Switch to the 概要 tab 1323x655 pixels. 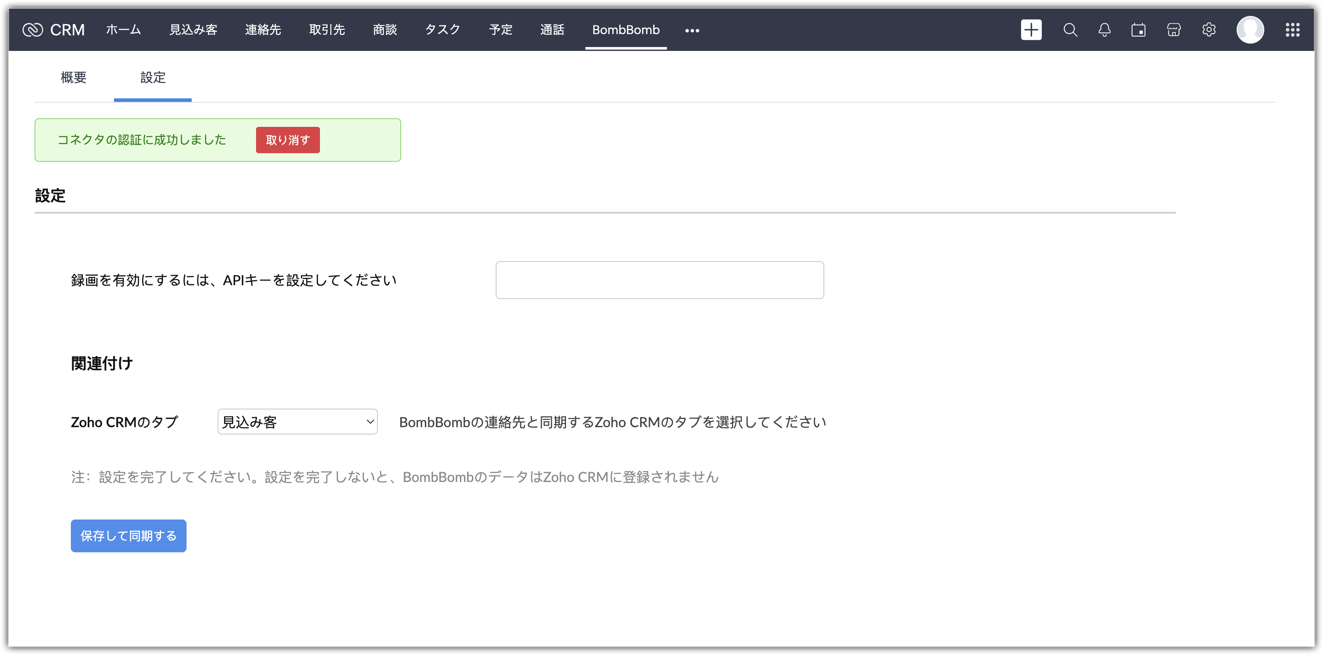click(x=73, y=78)
